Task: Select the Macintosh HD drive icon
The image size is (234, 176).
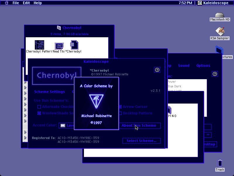Action: (x=220, y=15)
